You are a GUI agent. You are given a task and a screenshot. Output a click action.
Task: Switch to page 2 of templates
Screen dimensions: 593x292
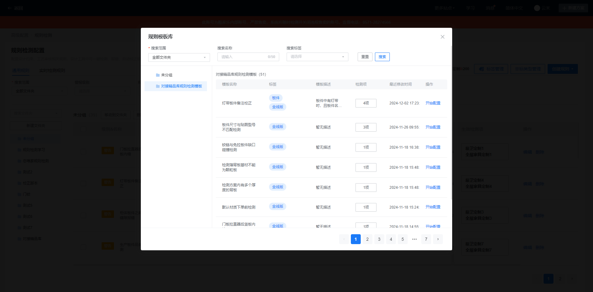tap(367, 239)
